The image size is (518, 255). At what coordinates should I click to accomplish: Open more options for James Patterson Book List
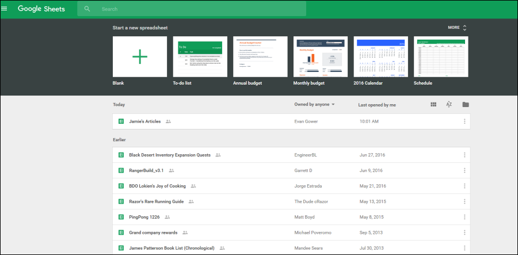tap(464, 248)
